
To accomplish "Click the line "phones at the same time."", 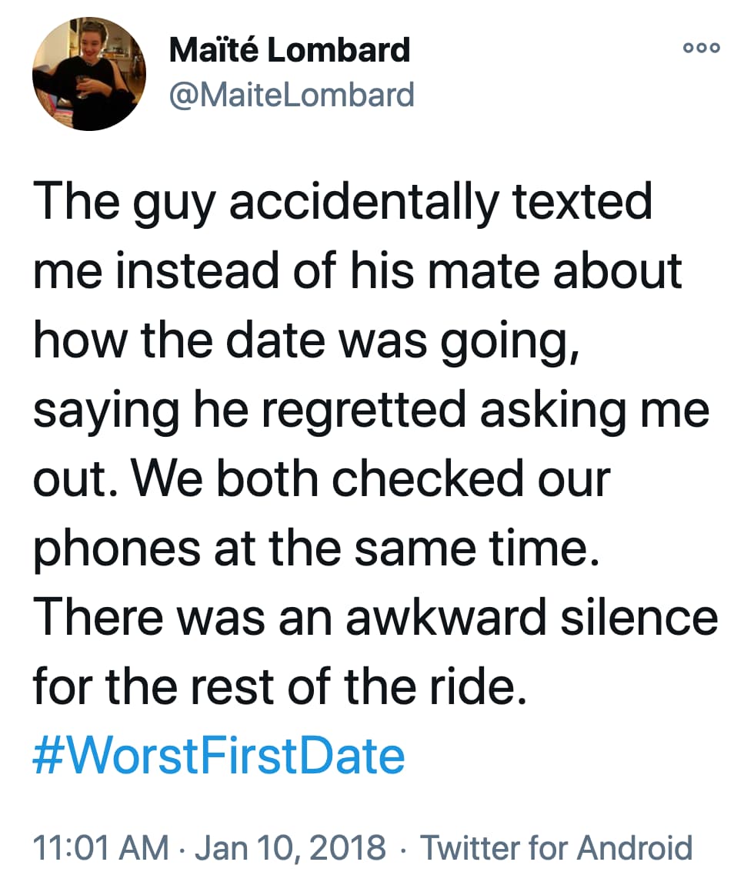I will click(315, 548).
